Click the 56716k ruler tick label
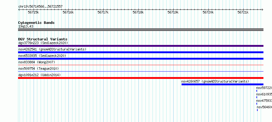Image resolution: width=272 pixels, height=122 pixels. [68, 12]
